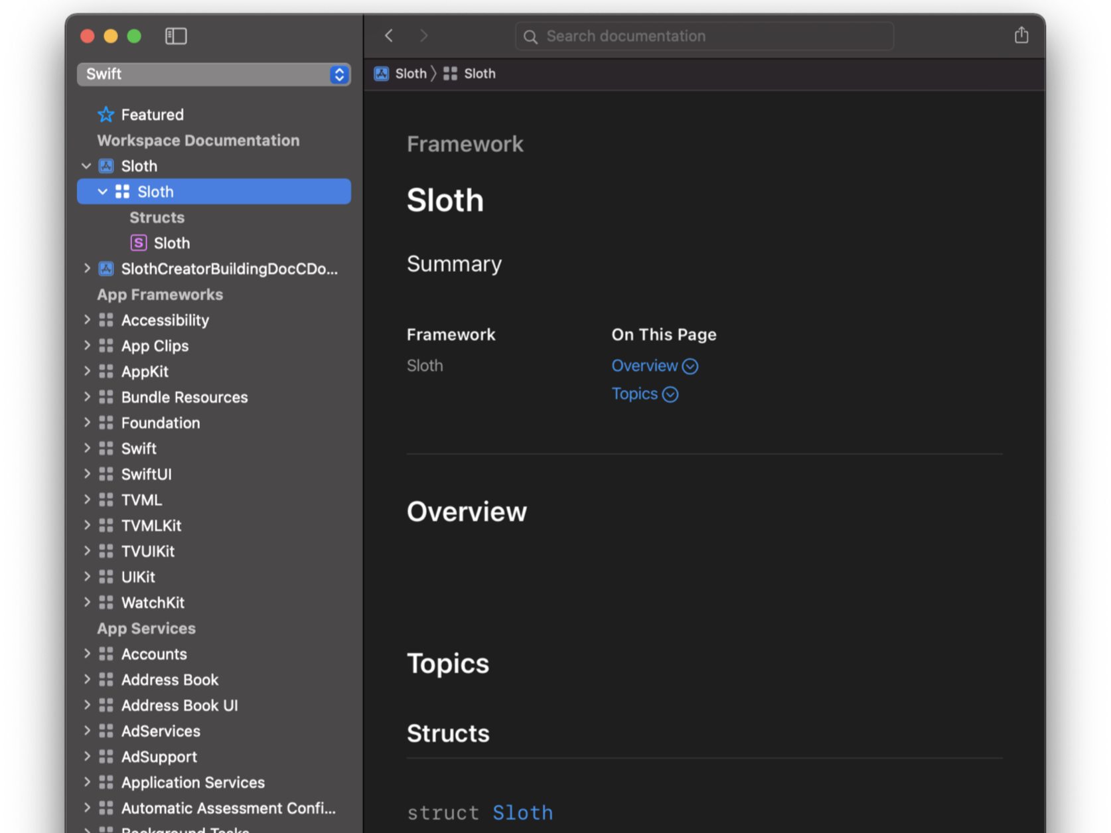Expand the TVMLKit framework
Screen dimensions: 1111x833
click(x=87, y=525)
